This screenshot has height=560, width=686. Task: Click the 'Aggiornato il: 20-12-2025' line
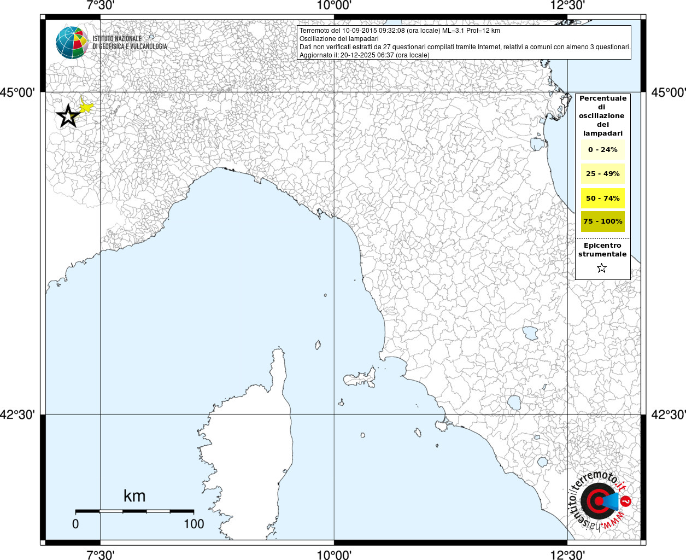(x=364, y=55)
